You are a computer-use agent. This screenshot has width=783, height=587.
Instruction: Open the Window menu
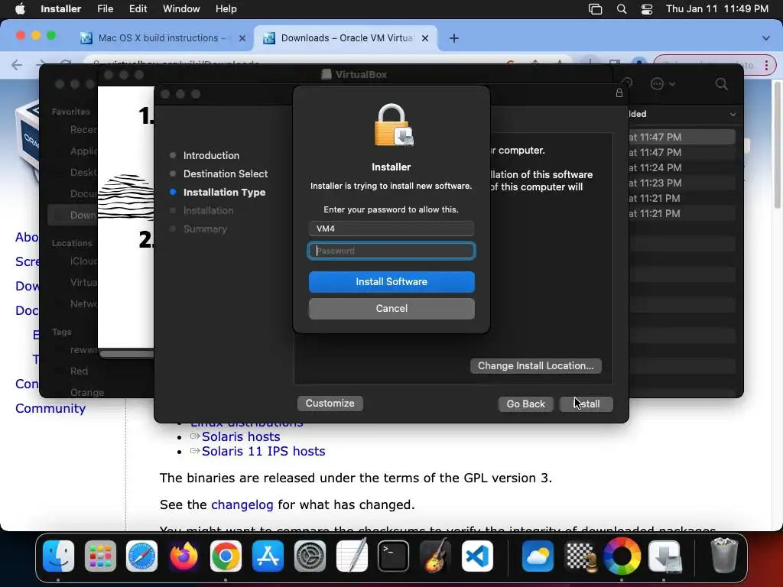coord(181,9)
